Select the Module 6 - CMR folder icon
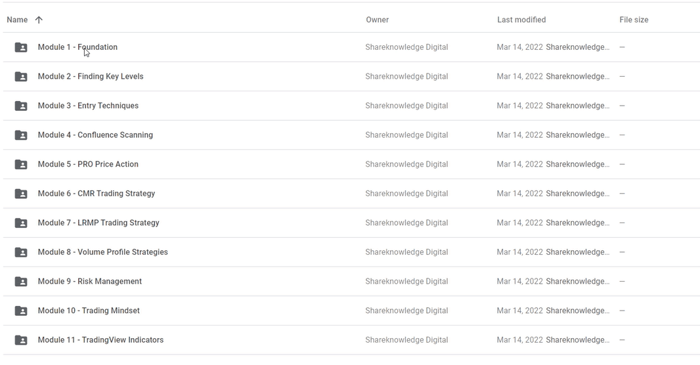 tap(21, 194)
